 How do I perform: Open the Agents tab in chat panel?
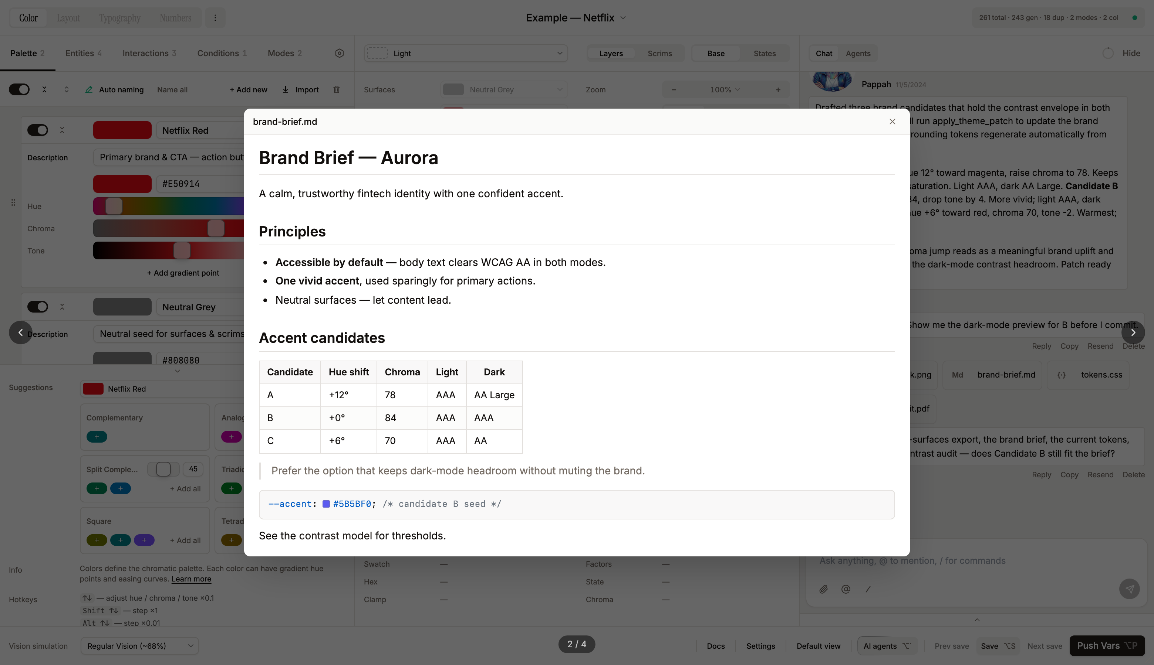point(858,54)
